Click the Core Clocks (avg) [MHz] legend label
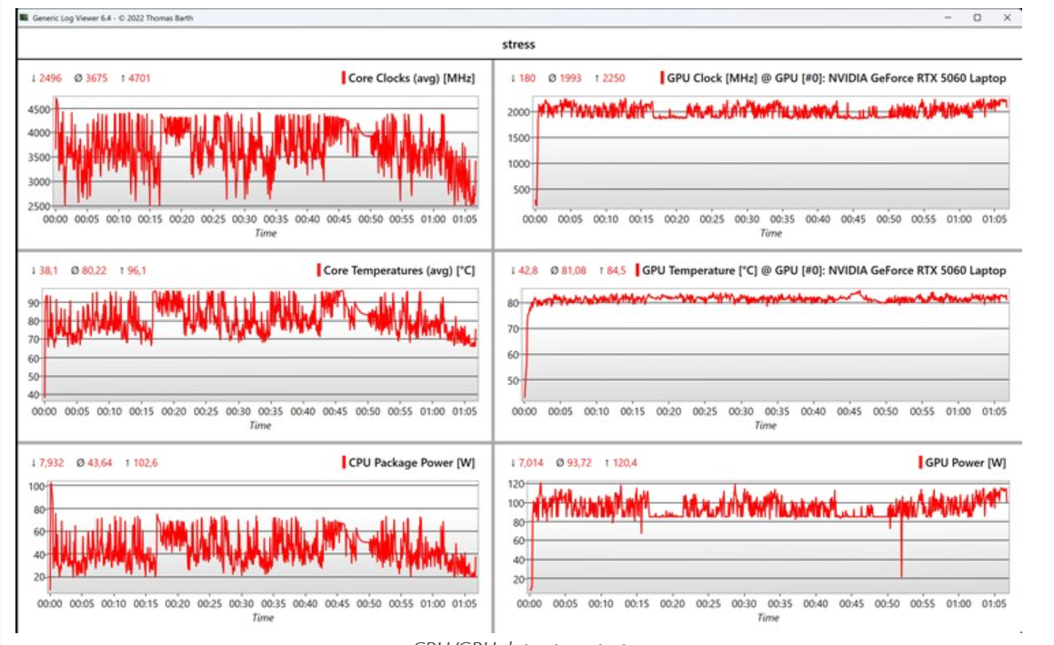The image size is (1054, 645). point(411,78)
